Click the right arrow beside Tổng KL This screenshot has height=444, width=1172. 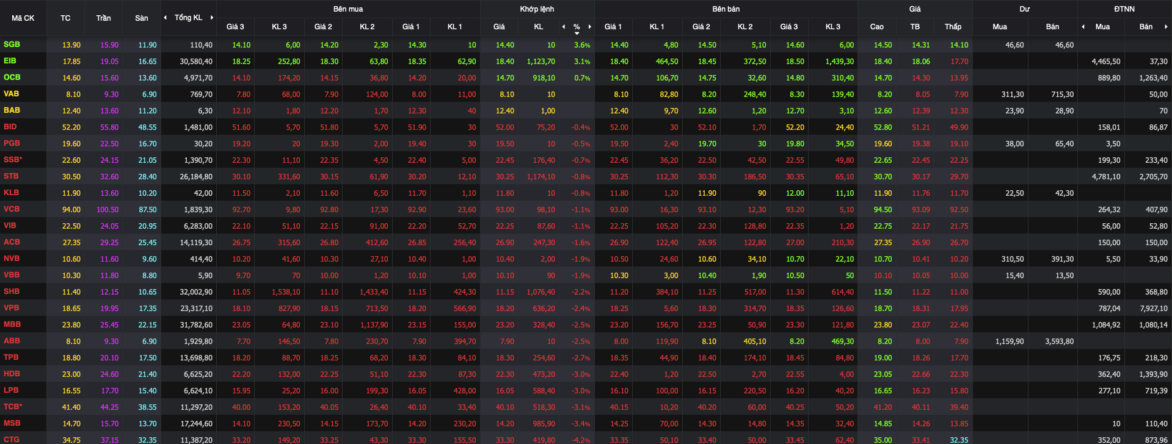point(212,18)
